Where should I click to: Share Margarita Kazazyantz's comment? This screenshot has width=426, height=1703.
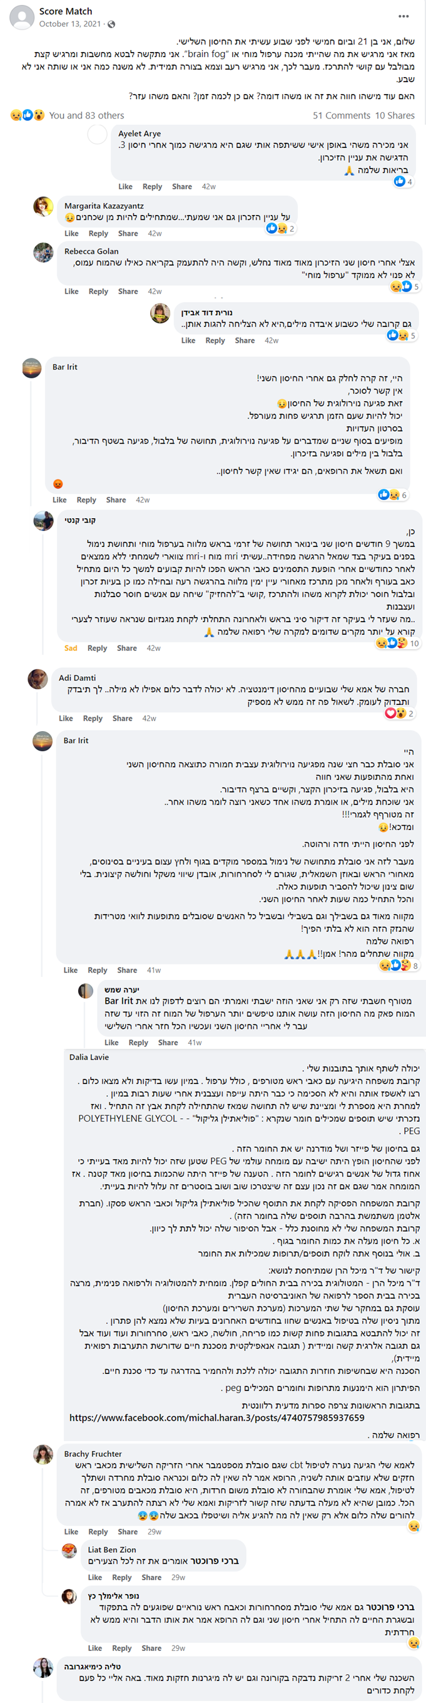click(126, 233)
